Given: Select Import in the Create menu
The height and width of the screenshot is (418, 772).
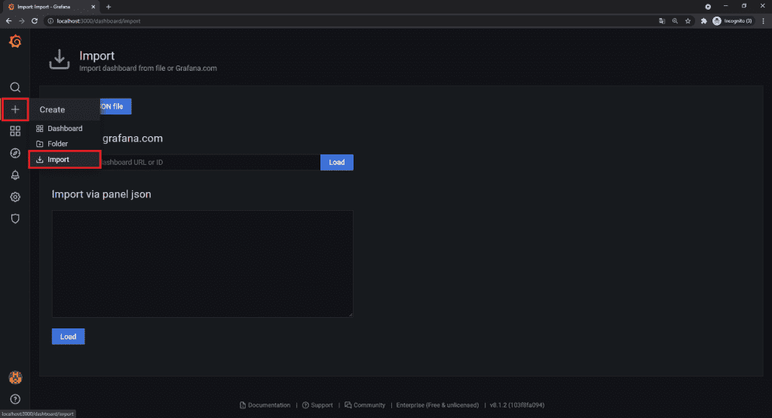Looking at the screenshot, I should pos(65,160).
